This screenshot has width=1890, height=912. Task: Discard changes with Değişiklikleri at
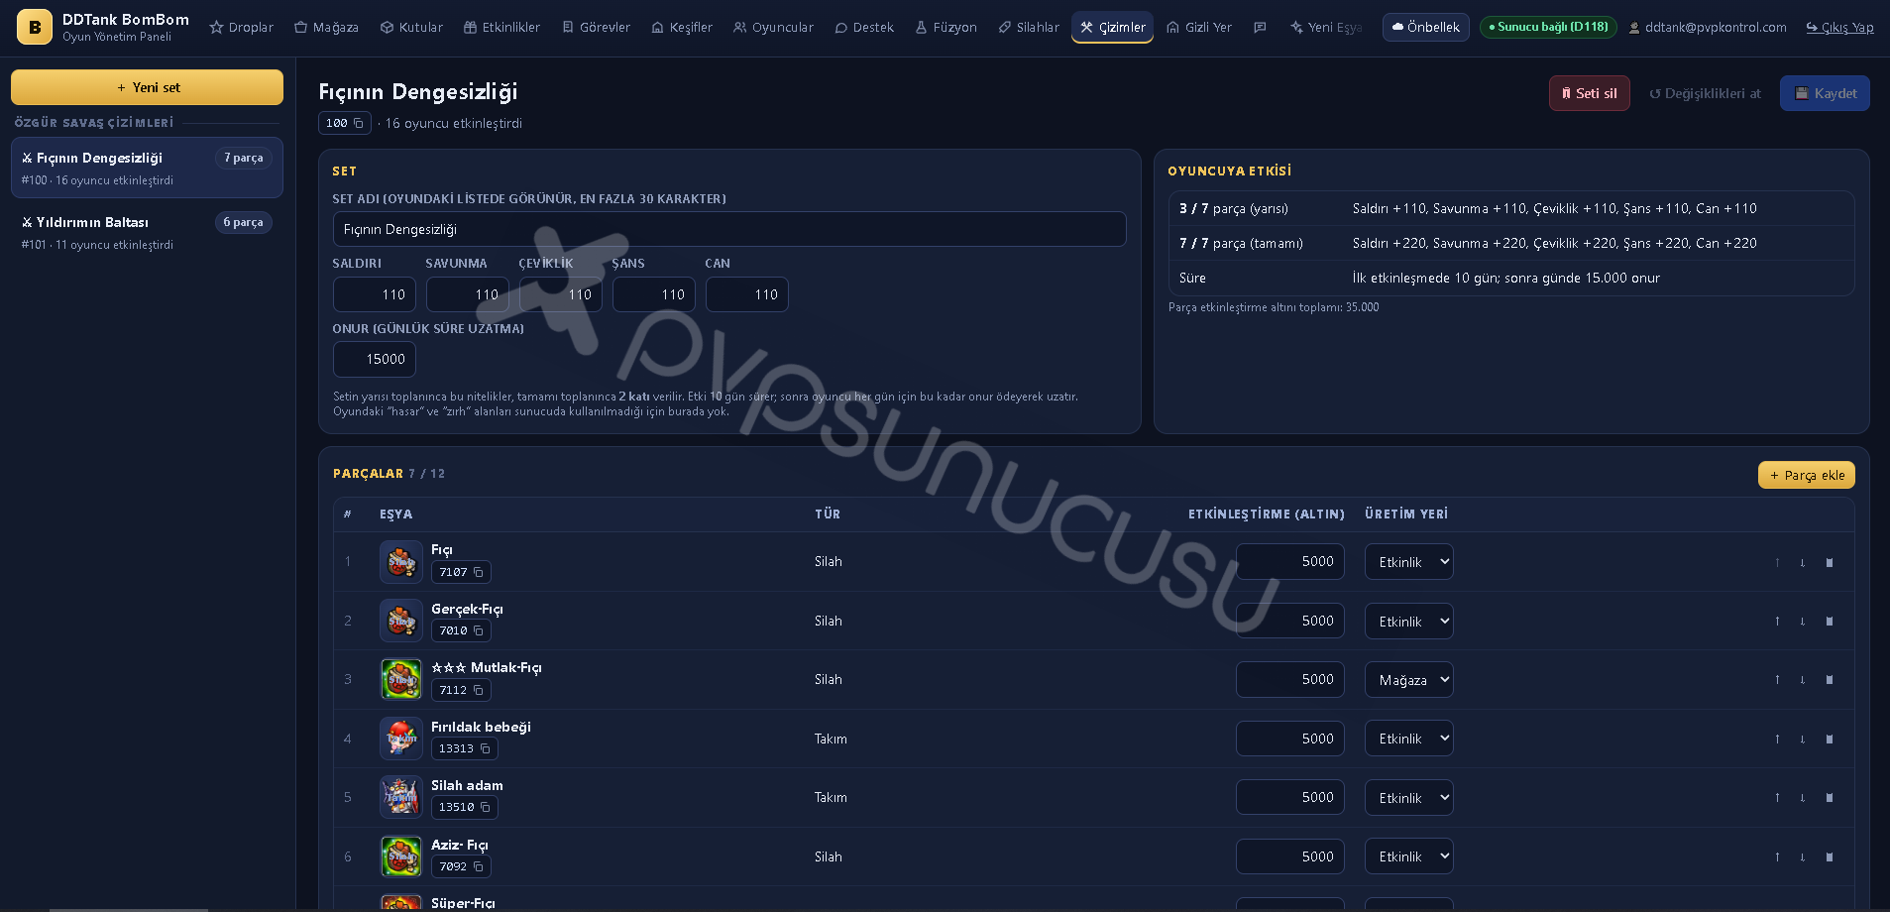(x=1705, y=93)
